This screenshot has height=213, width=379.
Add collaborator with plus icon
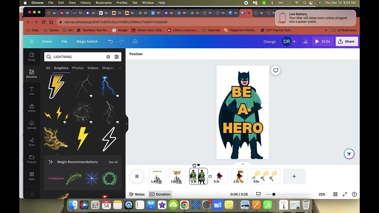coord(294,41)
